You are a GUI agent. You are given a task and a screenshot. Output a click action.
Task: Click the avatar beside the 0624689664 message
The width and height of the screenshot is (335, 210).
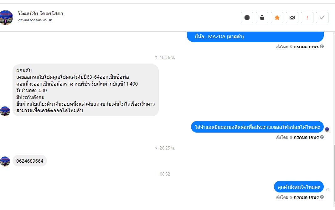pyautogui.click(x=5, y=161)
